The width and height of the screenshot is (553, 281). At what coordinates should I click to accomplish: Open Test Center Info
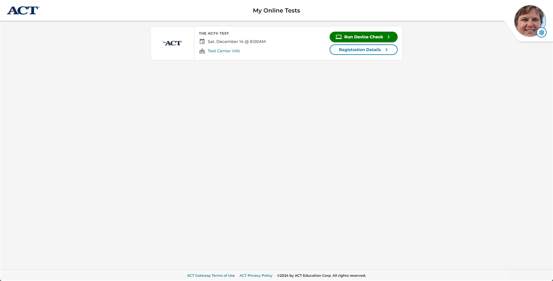tap(224, 51)
